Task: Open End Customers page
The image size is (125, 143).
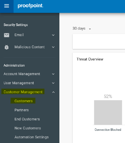Action: click(27, 119)
